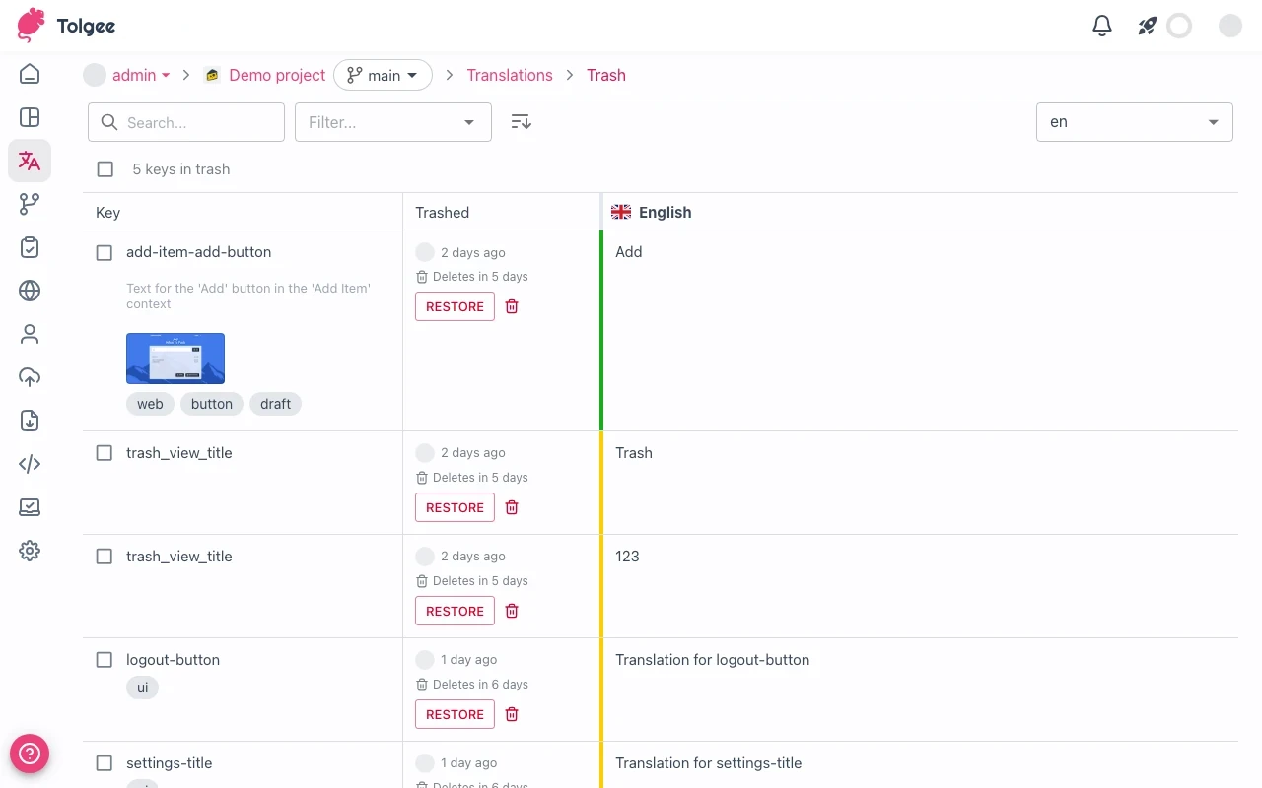Open the Demo project breadcrumb link
The image size is (1262, 788).
click(277, 75)
